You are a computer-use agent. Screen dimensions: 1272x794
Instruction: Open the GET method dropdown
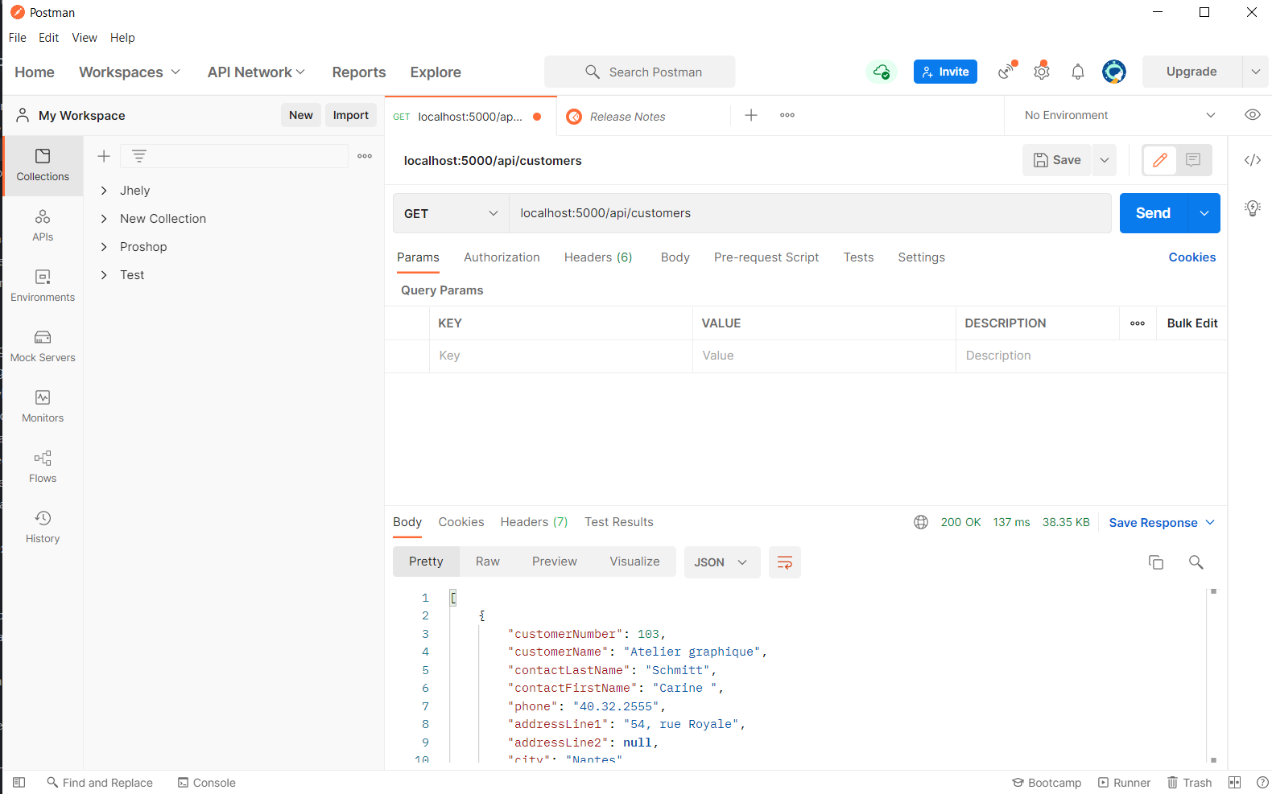(451, 213)
